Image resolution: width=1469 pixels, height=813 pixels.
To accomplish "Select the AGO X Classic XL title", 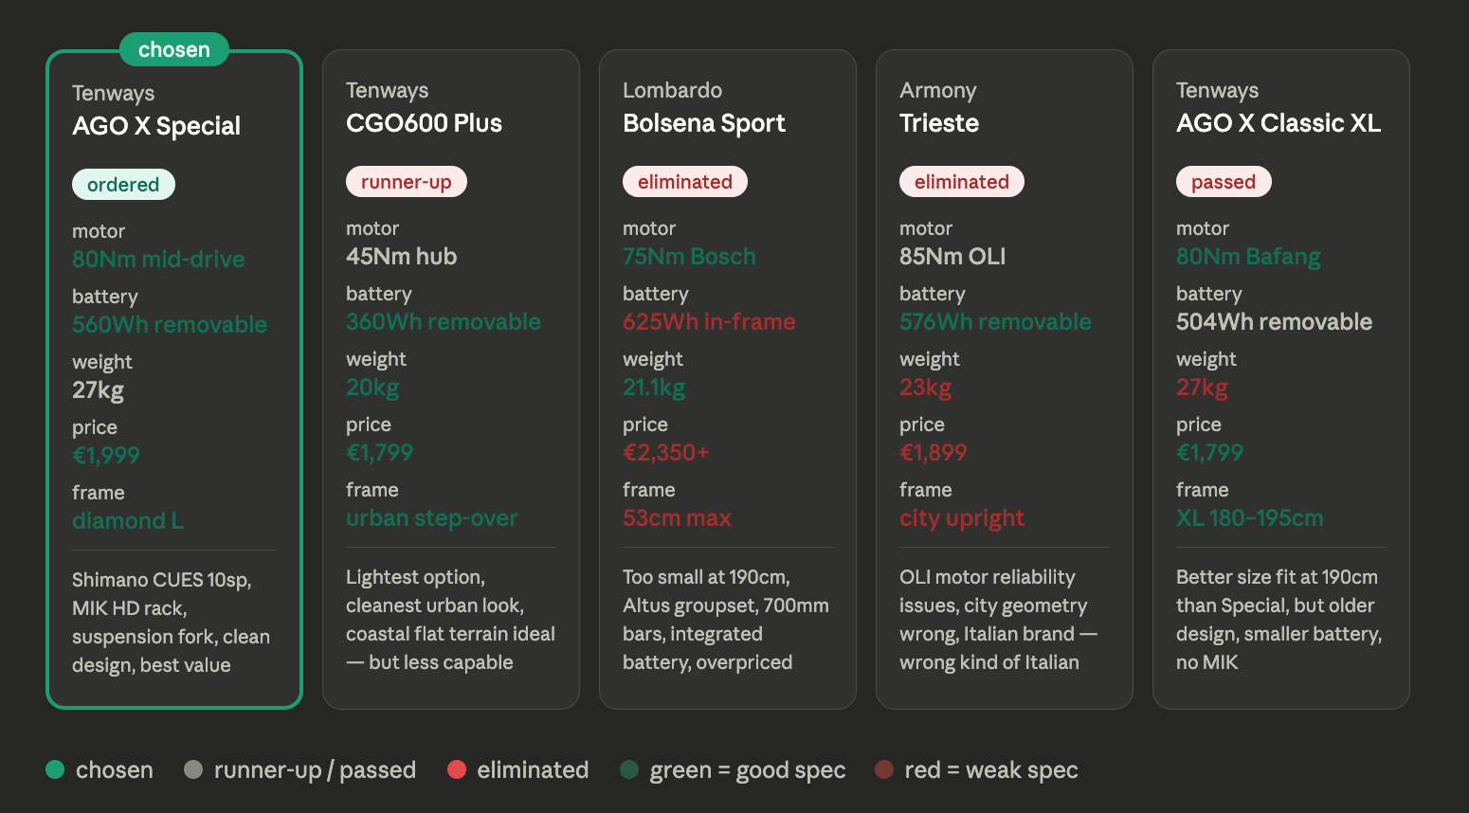I will coord(1279,123).
